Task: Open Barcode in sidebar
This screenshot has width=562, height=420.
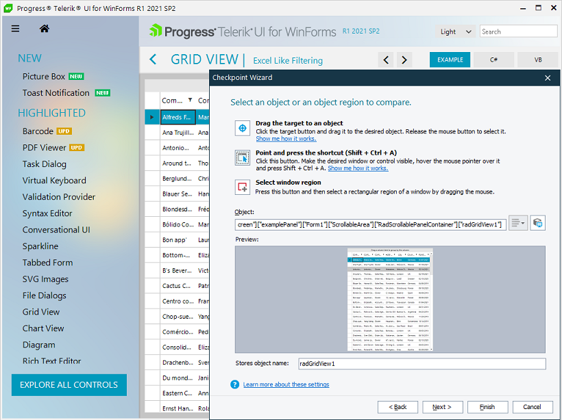Action: click(38, 131)
